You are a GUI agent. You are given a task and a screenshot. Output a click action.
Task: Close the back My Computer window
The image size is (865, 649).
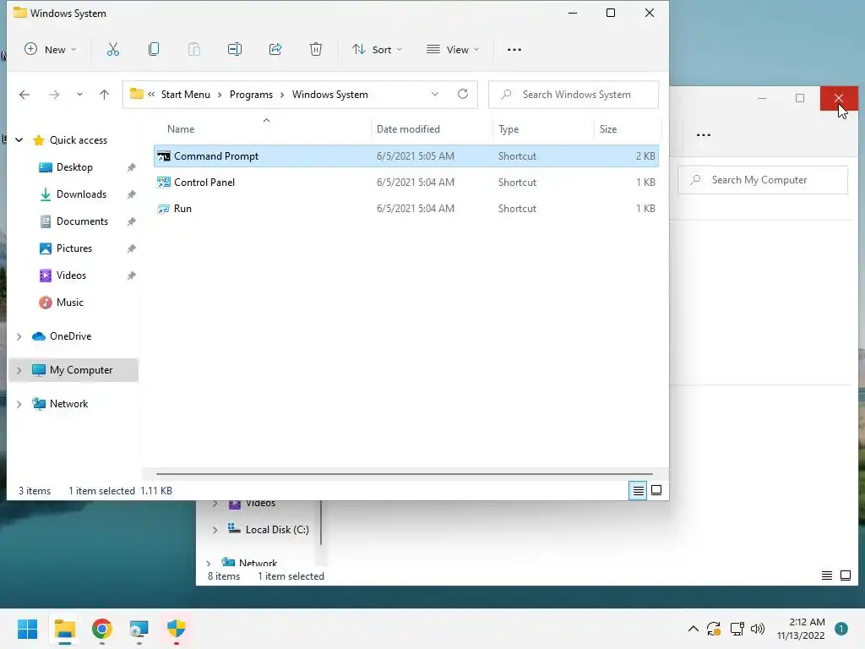(839, 98)
